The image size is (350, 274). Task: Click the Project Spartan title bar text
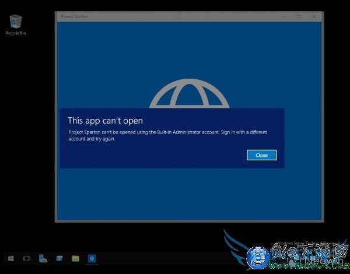(74, 16)
